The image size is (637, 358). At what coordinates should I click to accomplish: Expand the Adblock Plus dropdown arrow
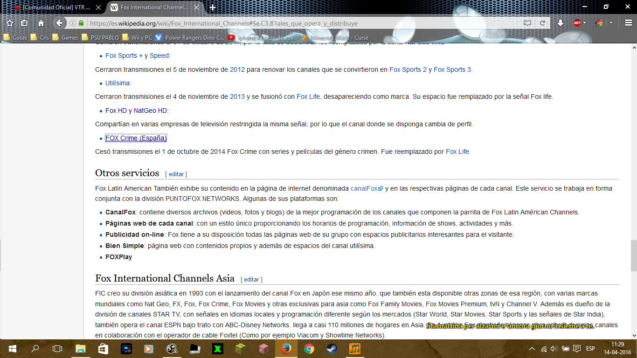[x=585, y=23]
